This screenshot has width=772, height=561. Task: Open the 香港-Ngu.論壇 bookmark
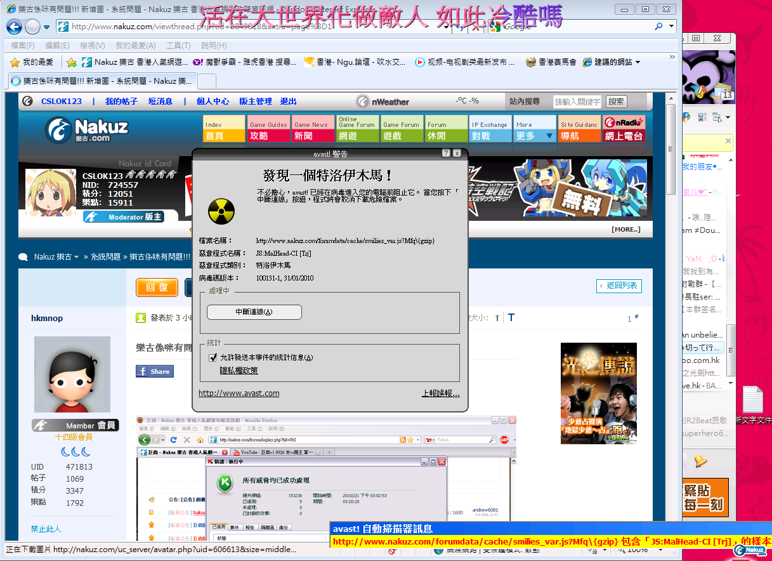pyautogui.click(x=355, y=62)
